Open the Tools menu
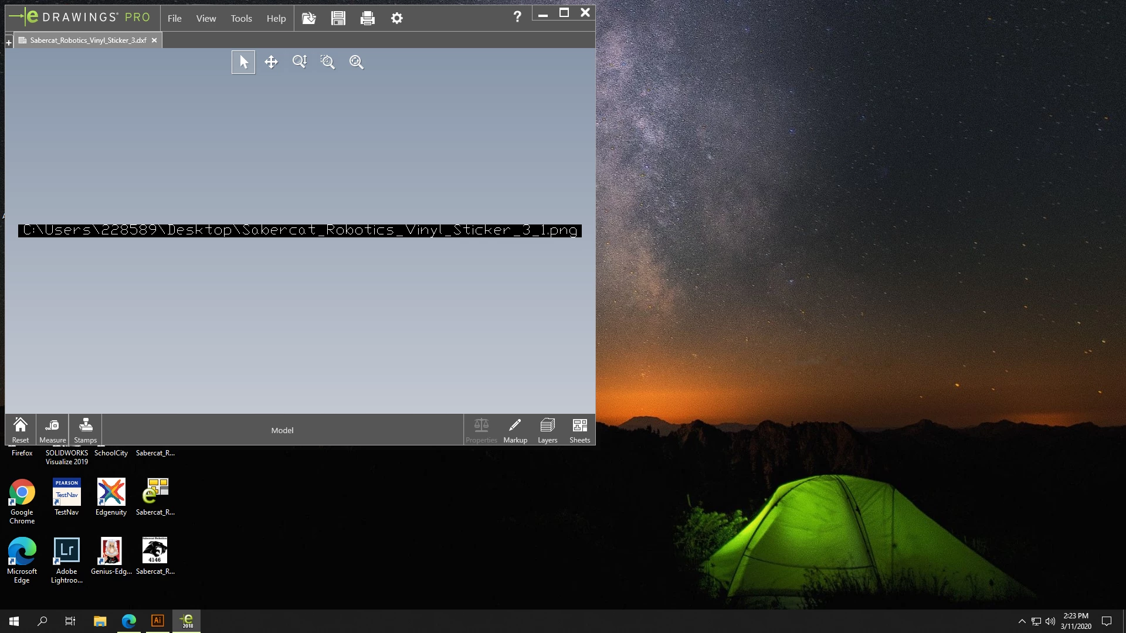Image resolution: width=1126 pixels, height=633 pixels. [241, 18]
